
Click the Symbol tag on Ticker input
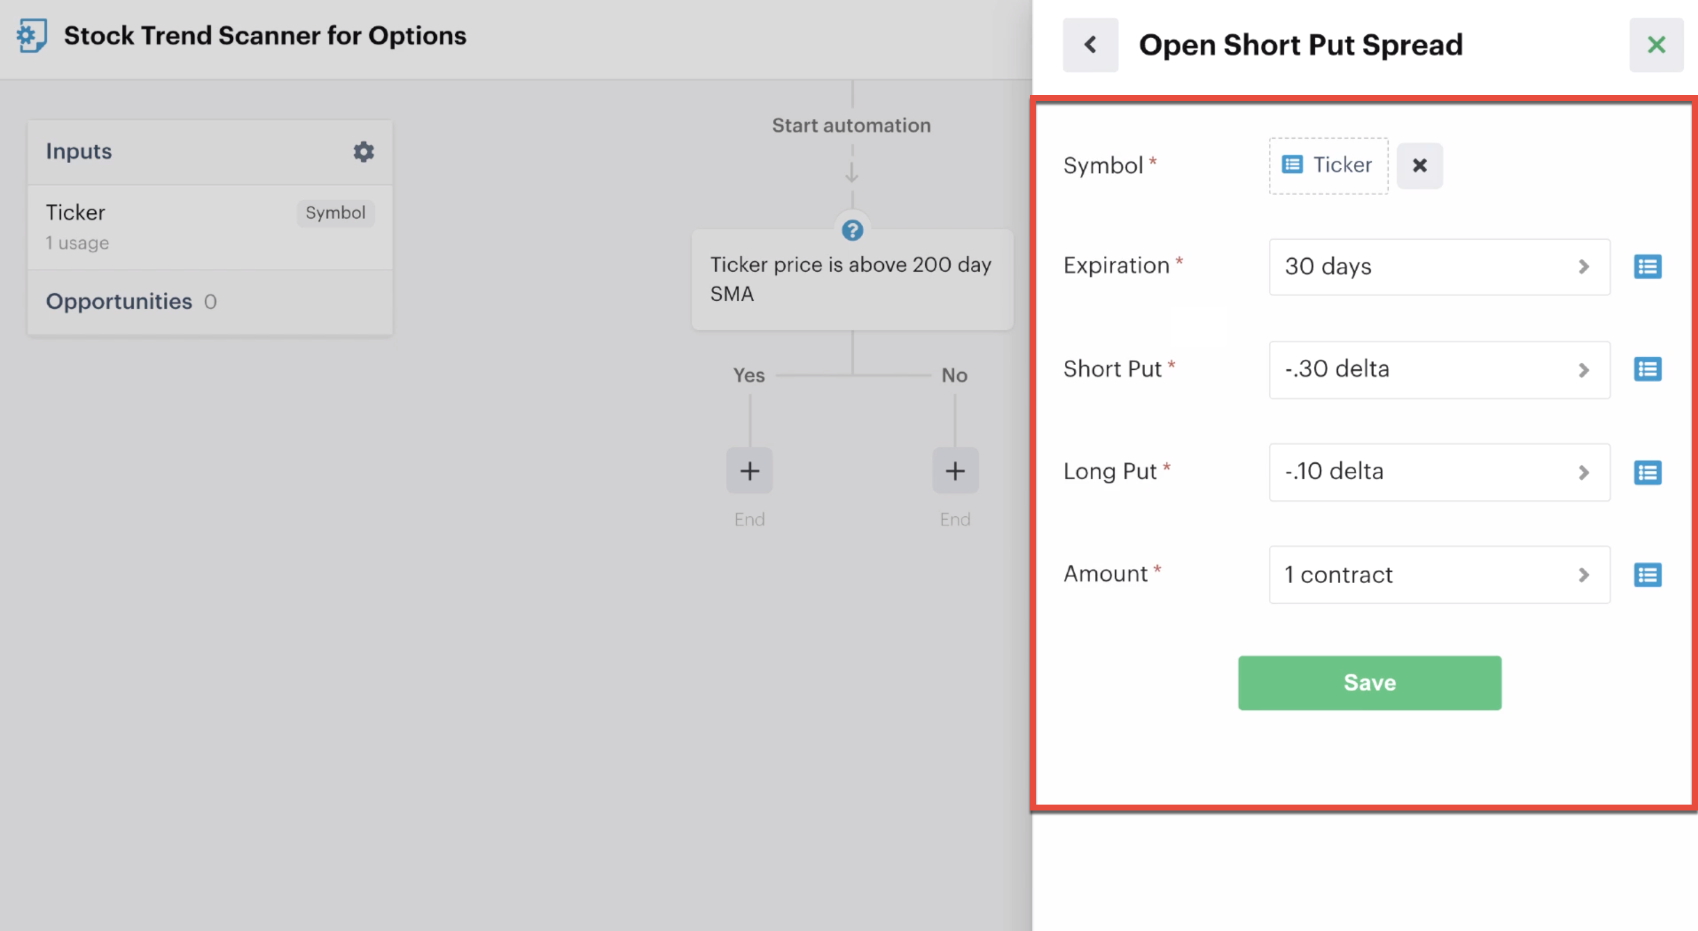[335, 213]
